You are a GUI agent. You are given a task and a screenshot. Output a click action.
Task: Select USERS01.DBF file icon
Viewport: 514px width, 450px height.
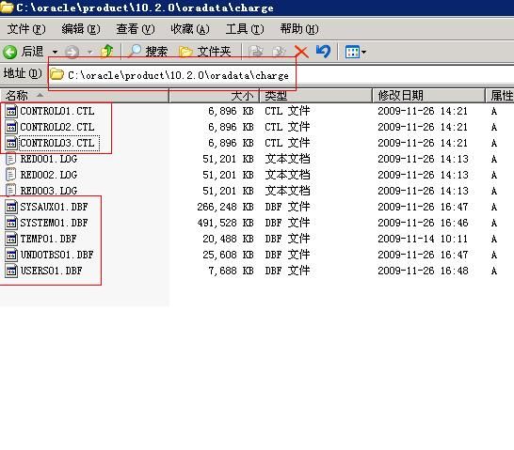tap(11, 271)
